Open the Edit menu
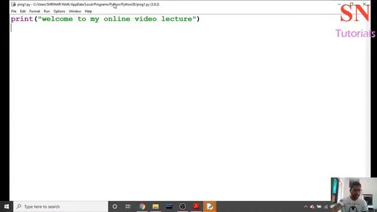Screen dimensions: 377x212 pyautogui.click(x=22, y=11)
